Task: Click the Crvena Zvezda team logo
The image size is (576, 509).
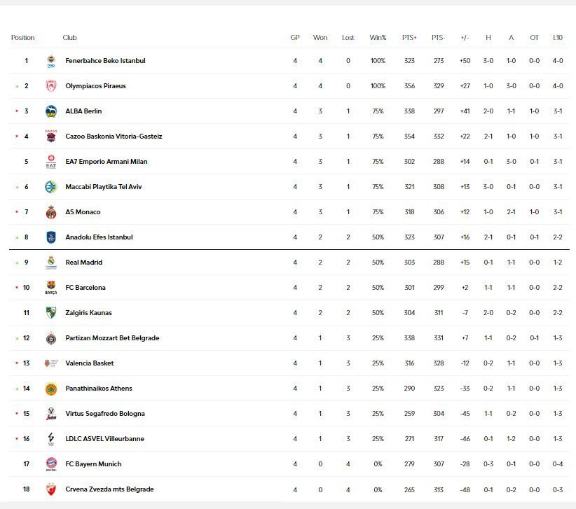Action: pyautogui.click(x=50, y=489)
